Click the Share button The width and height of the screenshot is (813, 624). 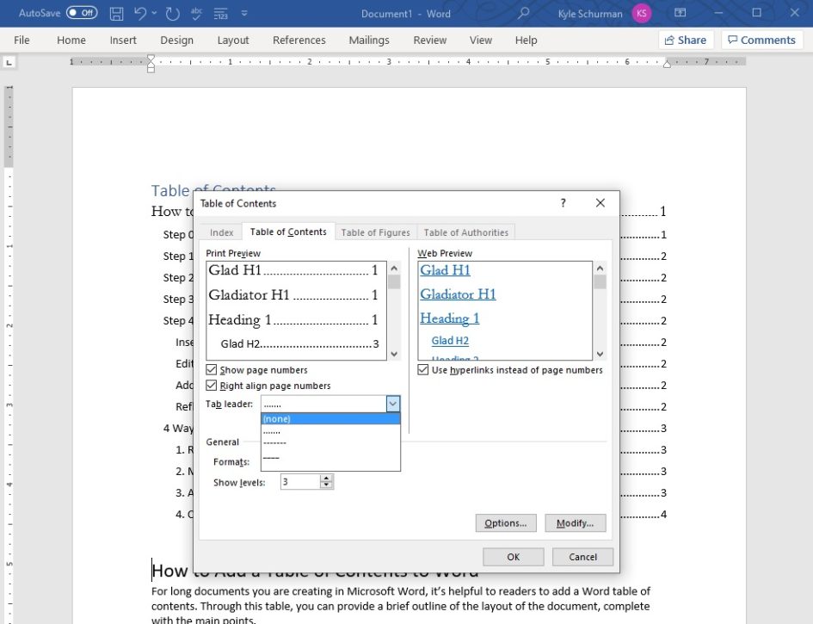(687, 40)
